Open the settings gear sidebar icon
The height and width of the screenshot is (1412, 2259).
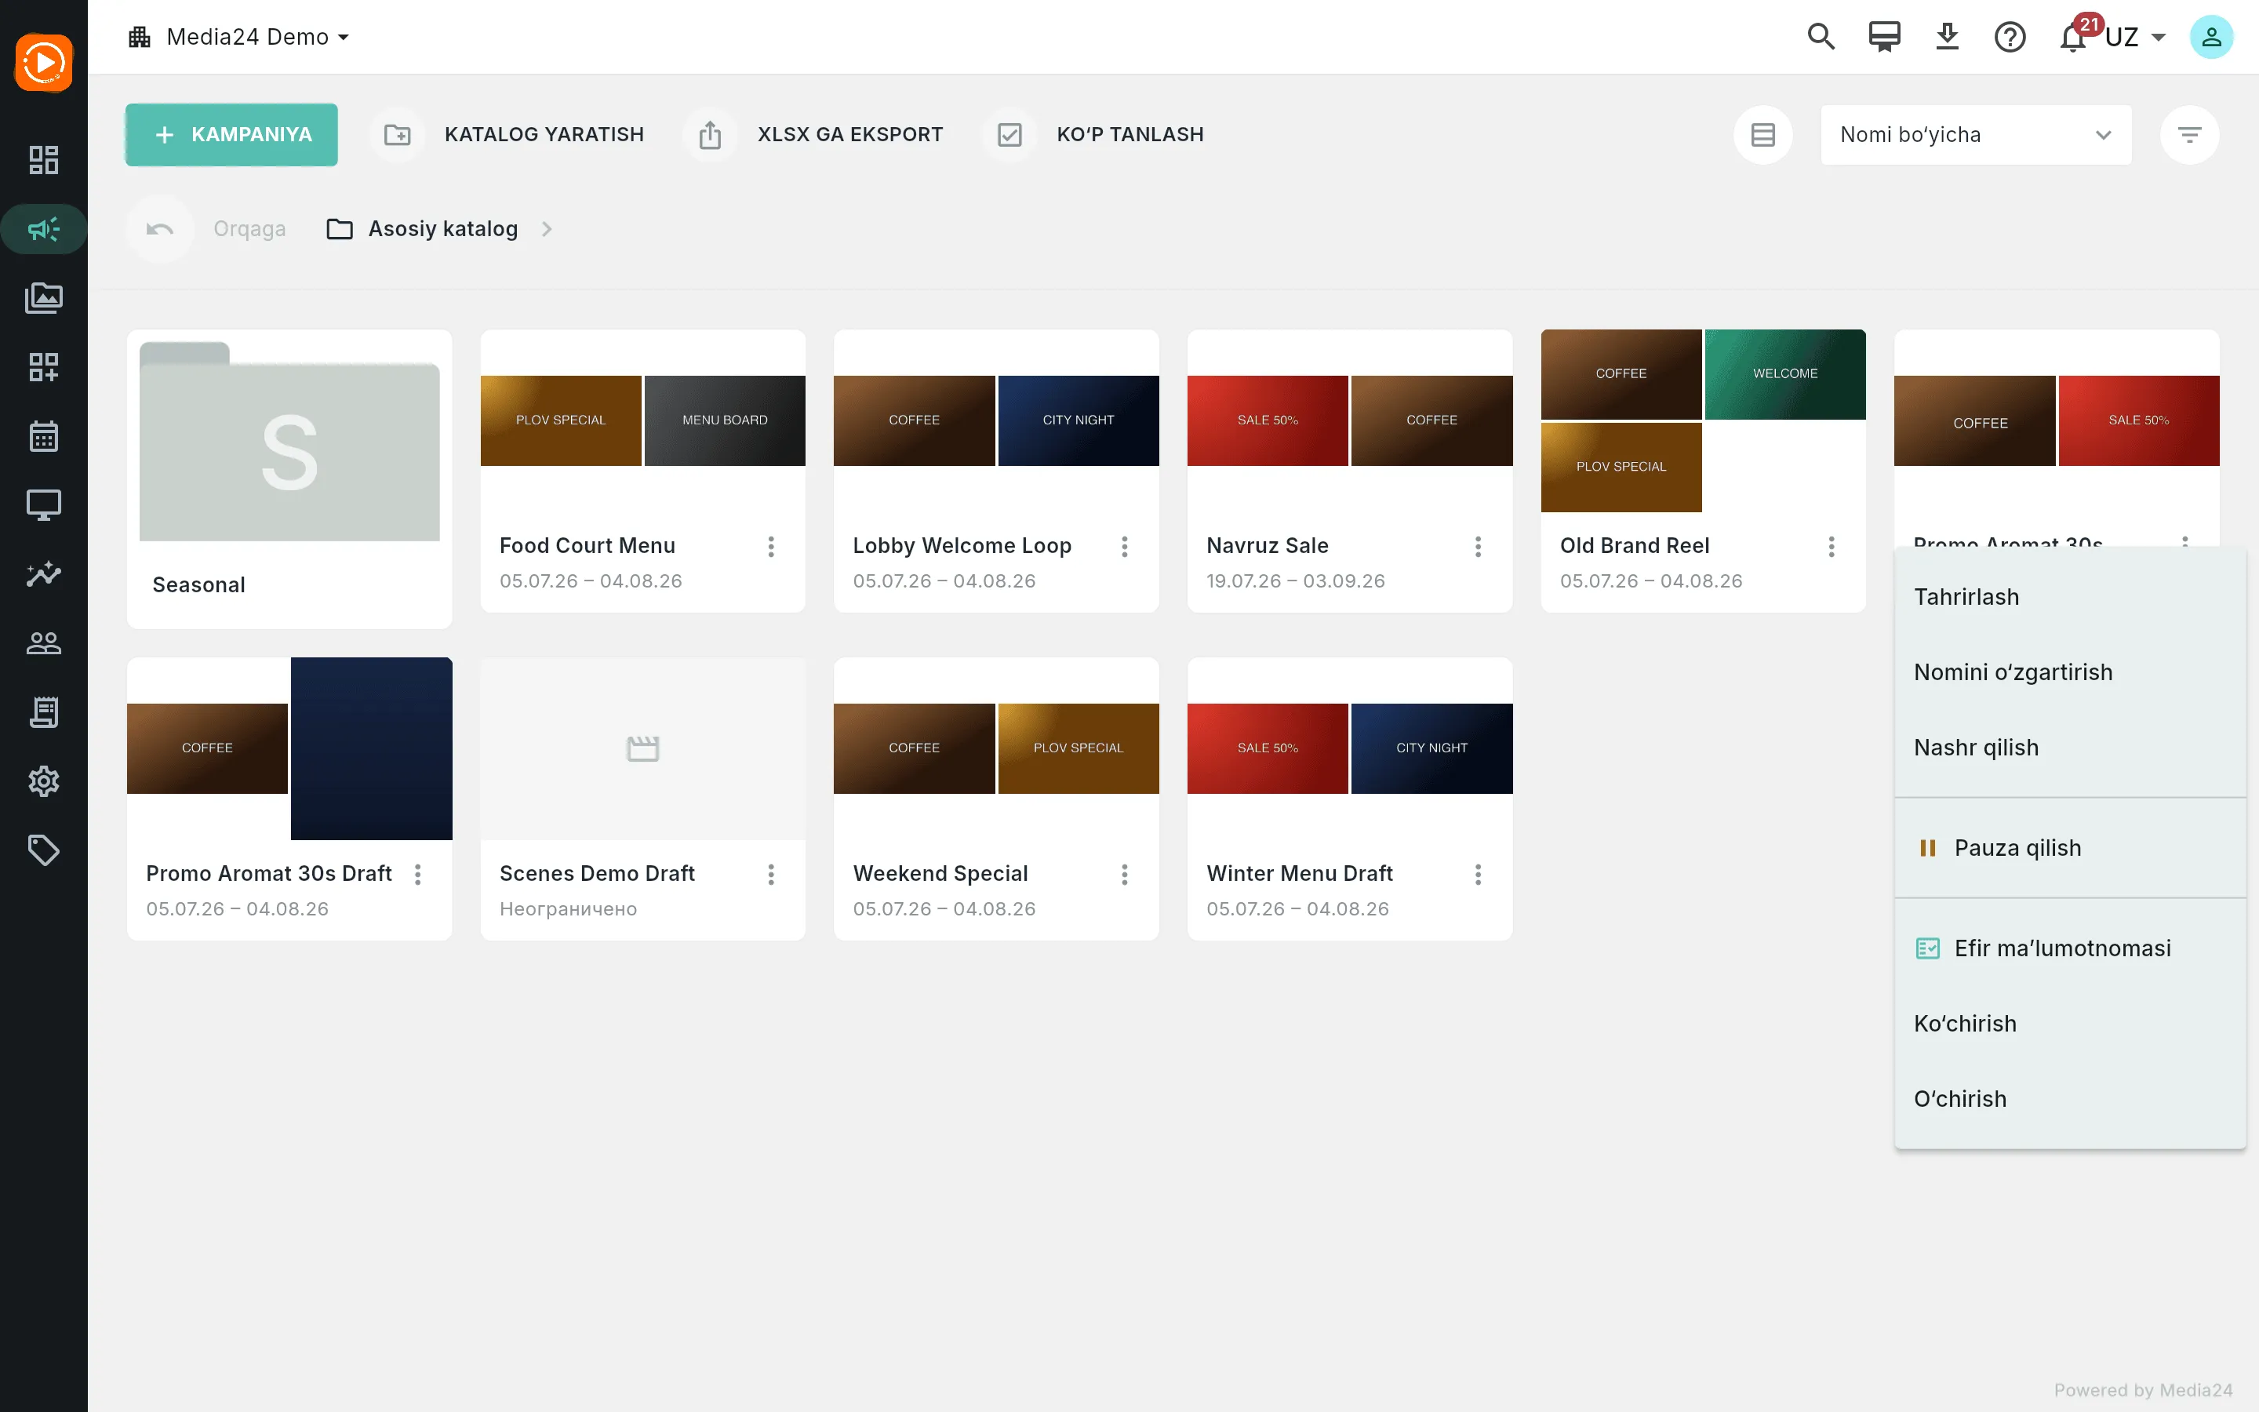pyautogui.click(x=44, y=781)
